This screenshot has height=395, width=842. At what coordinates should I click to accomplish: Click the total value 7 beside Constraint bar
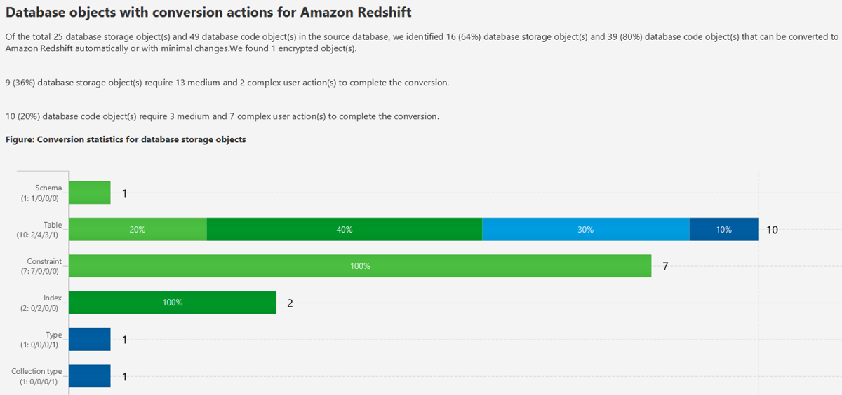point(665,266)
